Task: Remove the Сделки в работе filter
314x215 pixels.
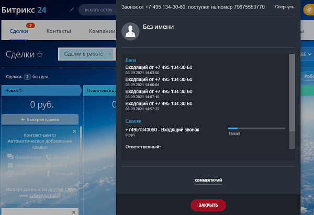Action: click(109, 54)
